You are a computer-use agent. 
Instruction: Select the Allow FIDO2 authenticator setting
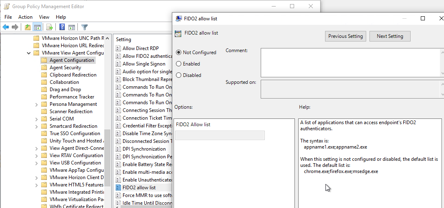click(x=147, y=56)
